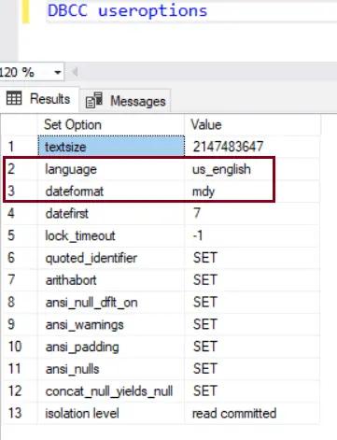Select the us_english value cell
337x440 pixels.
[x=252, y=169]
